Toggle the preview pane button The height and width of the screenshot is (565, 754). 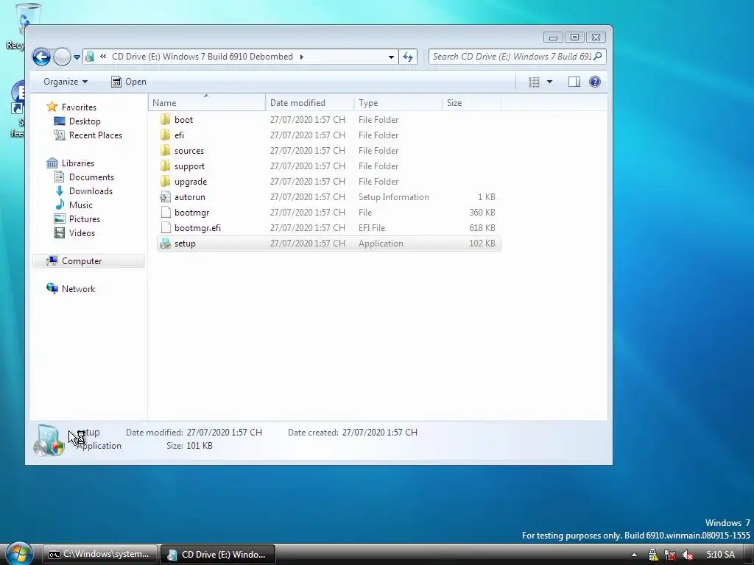pyautogui.click(x=574, y=82)
